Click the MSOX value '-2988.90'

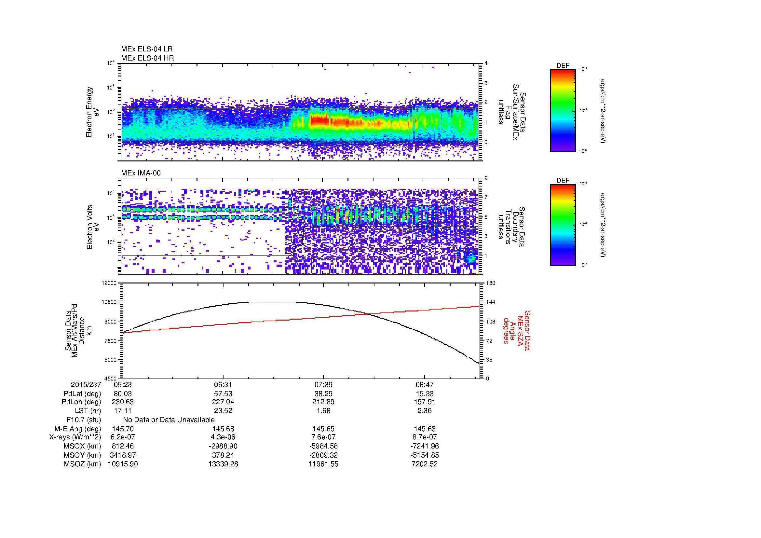[223, 446]
